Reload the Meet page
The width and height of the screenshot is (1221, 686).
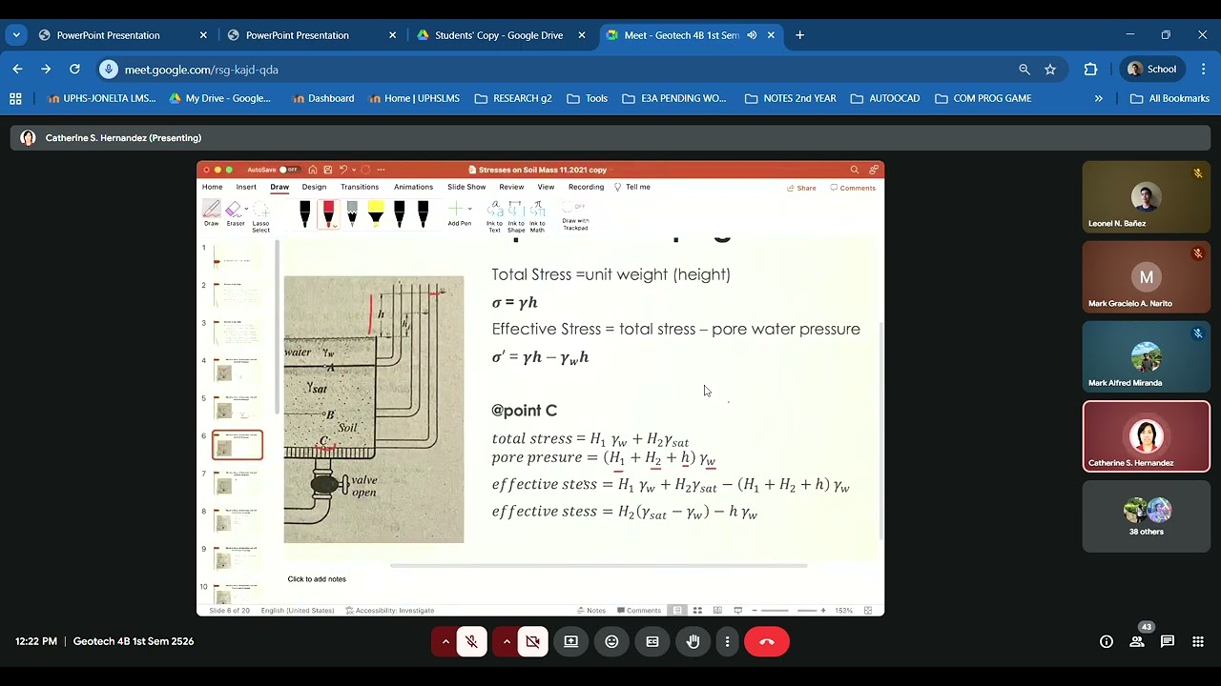[x=74, y=70]
